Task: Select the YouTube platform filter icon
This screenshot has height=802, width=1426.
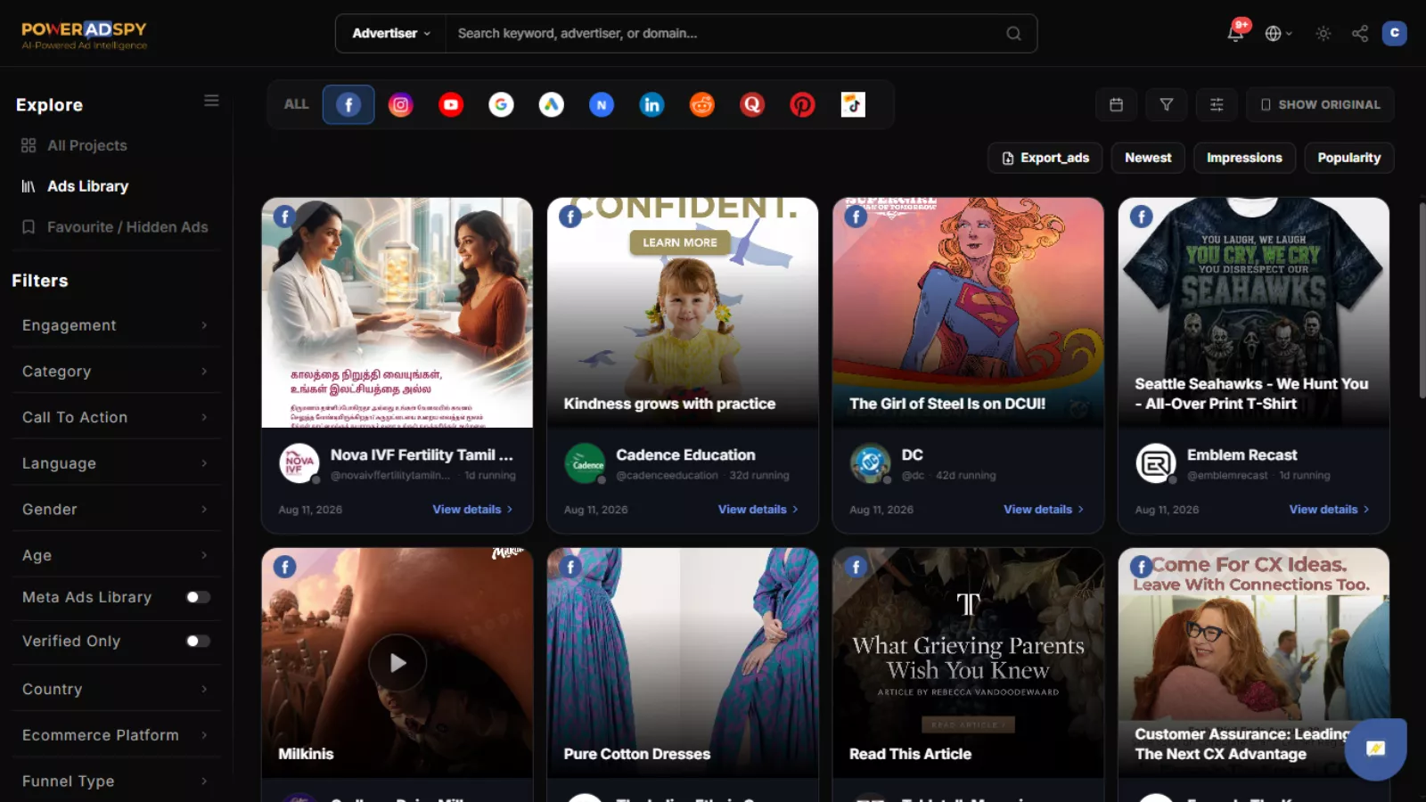Action: coord(451,105)
